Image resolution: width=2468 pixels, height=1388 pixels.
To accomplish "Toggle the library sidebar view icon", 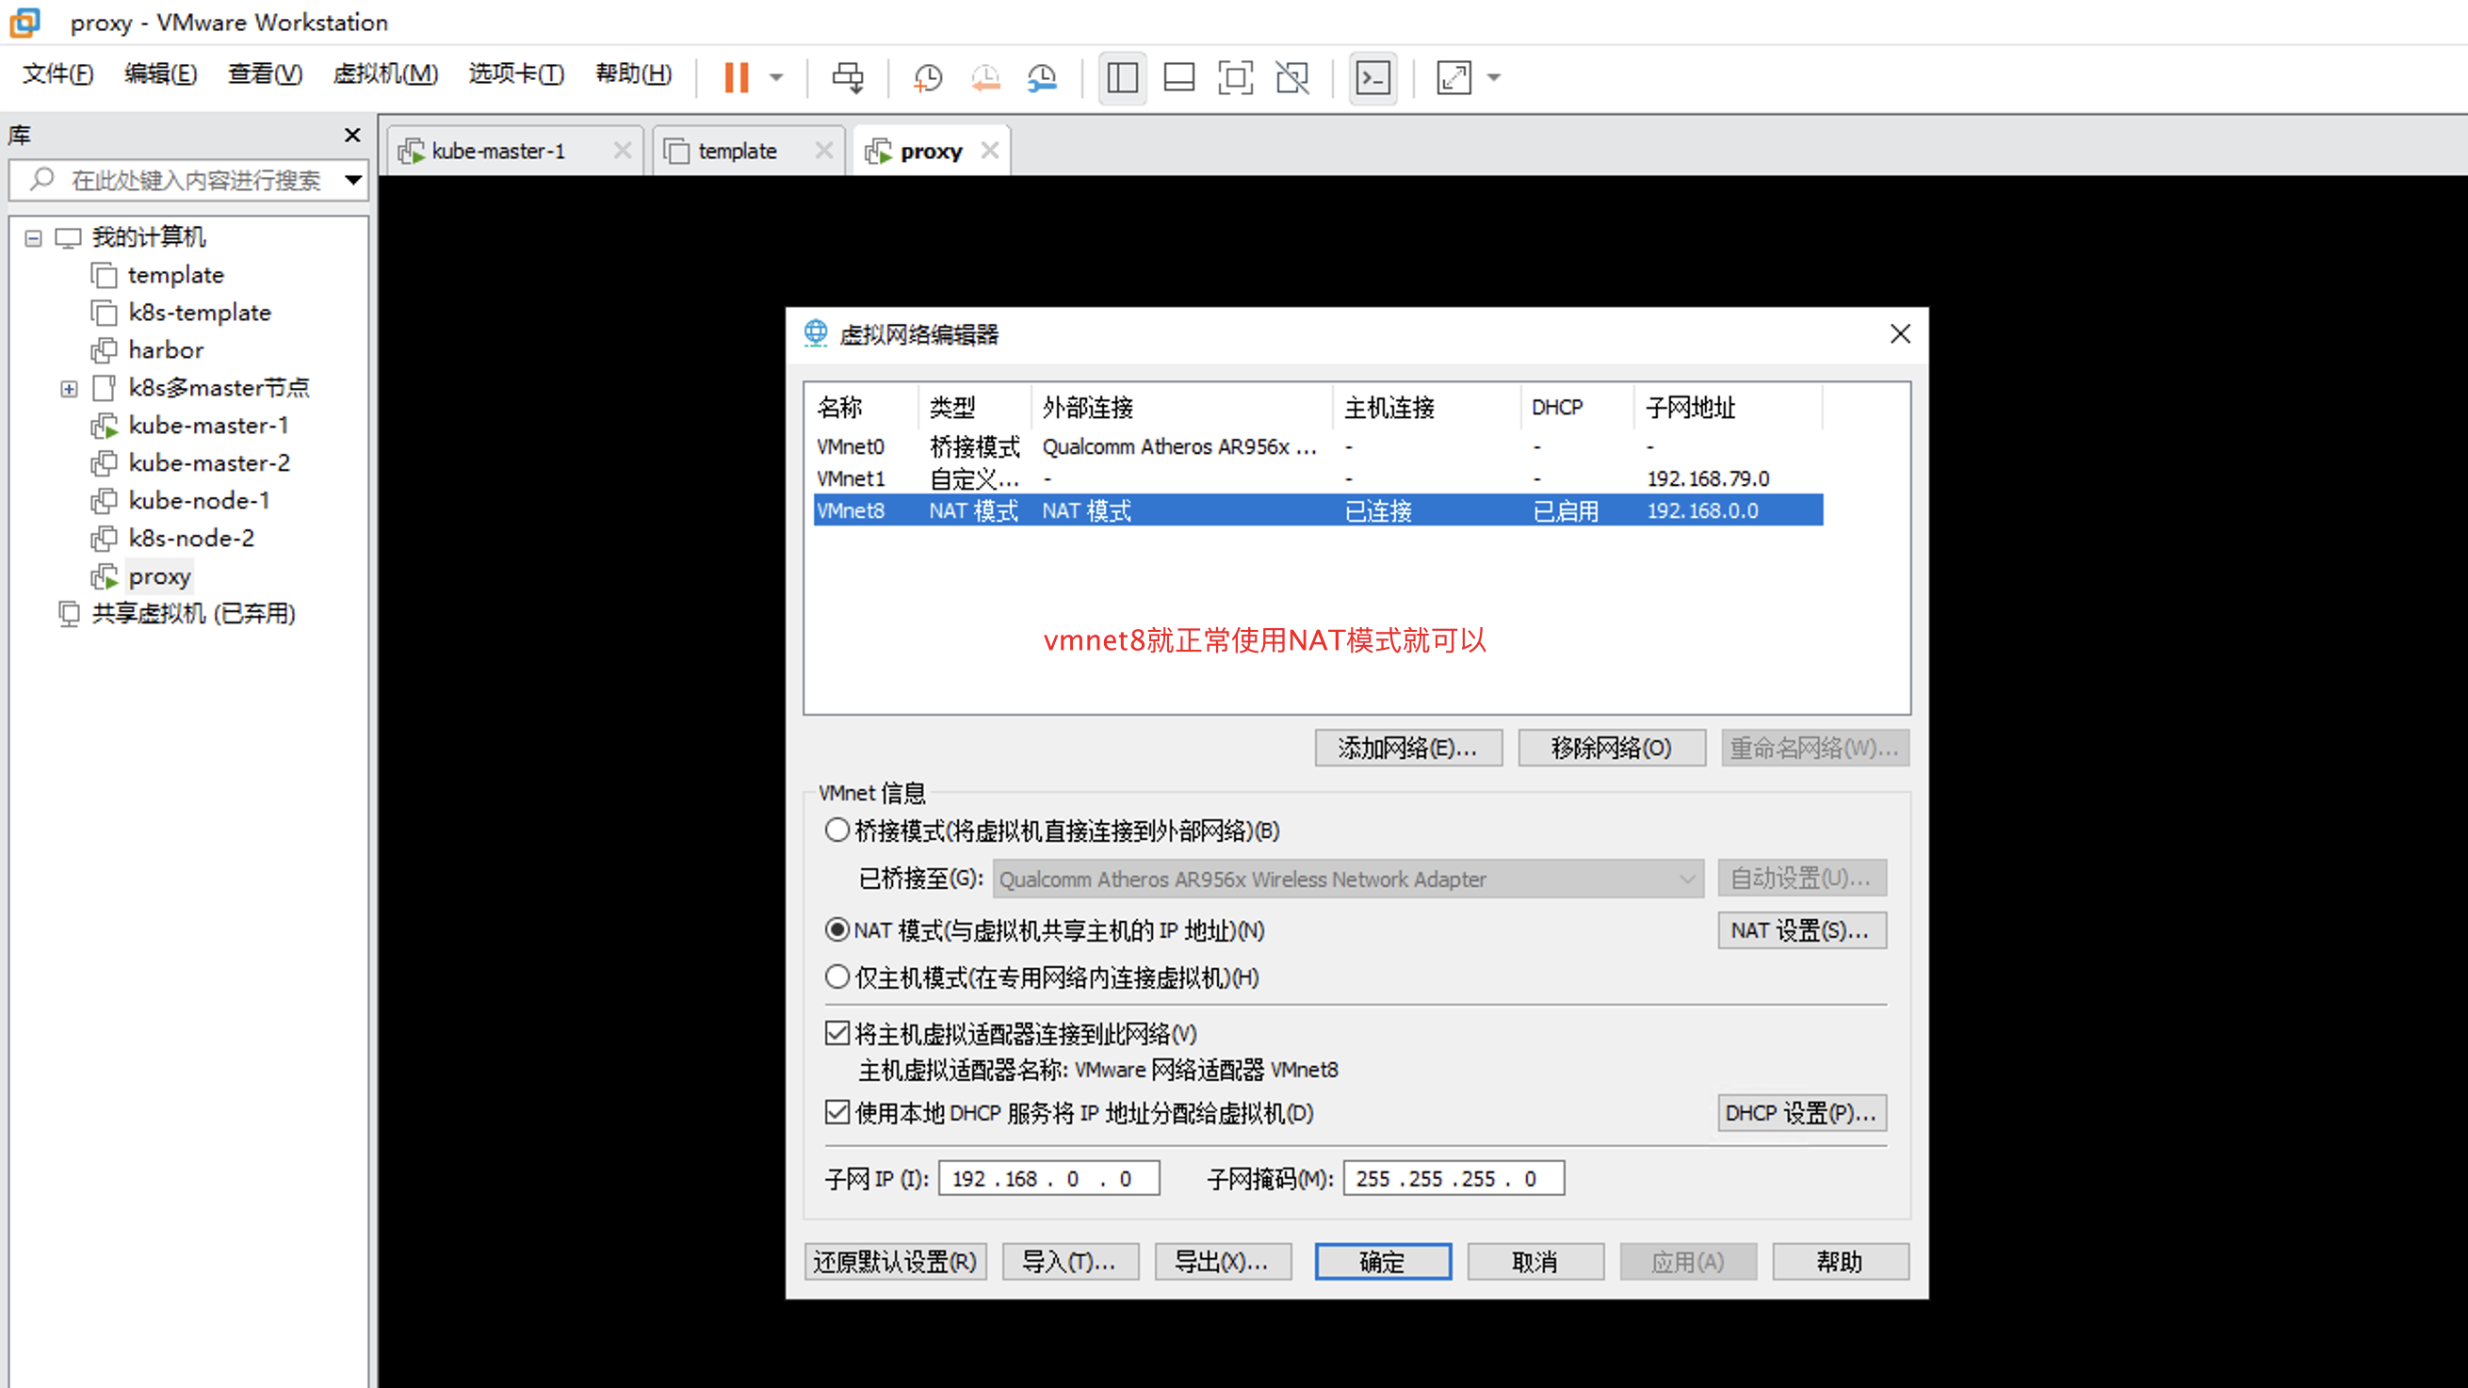I will [x=1122, y=77].
